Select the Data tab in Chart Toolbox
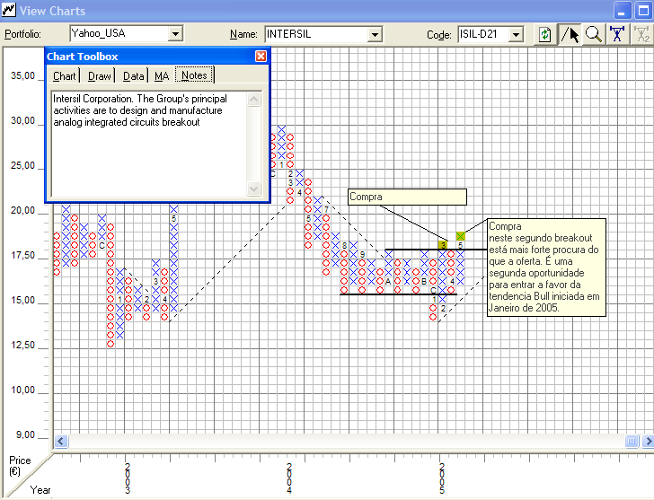This screenshot has width=654, height=500. (x=134, y=76)
